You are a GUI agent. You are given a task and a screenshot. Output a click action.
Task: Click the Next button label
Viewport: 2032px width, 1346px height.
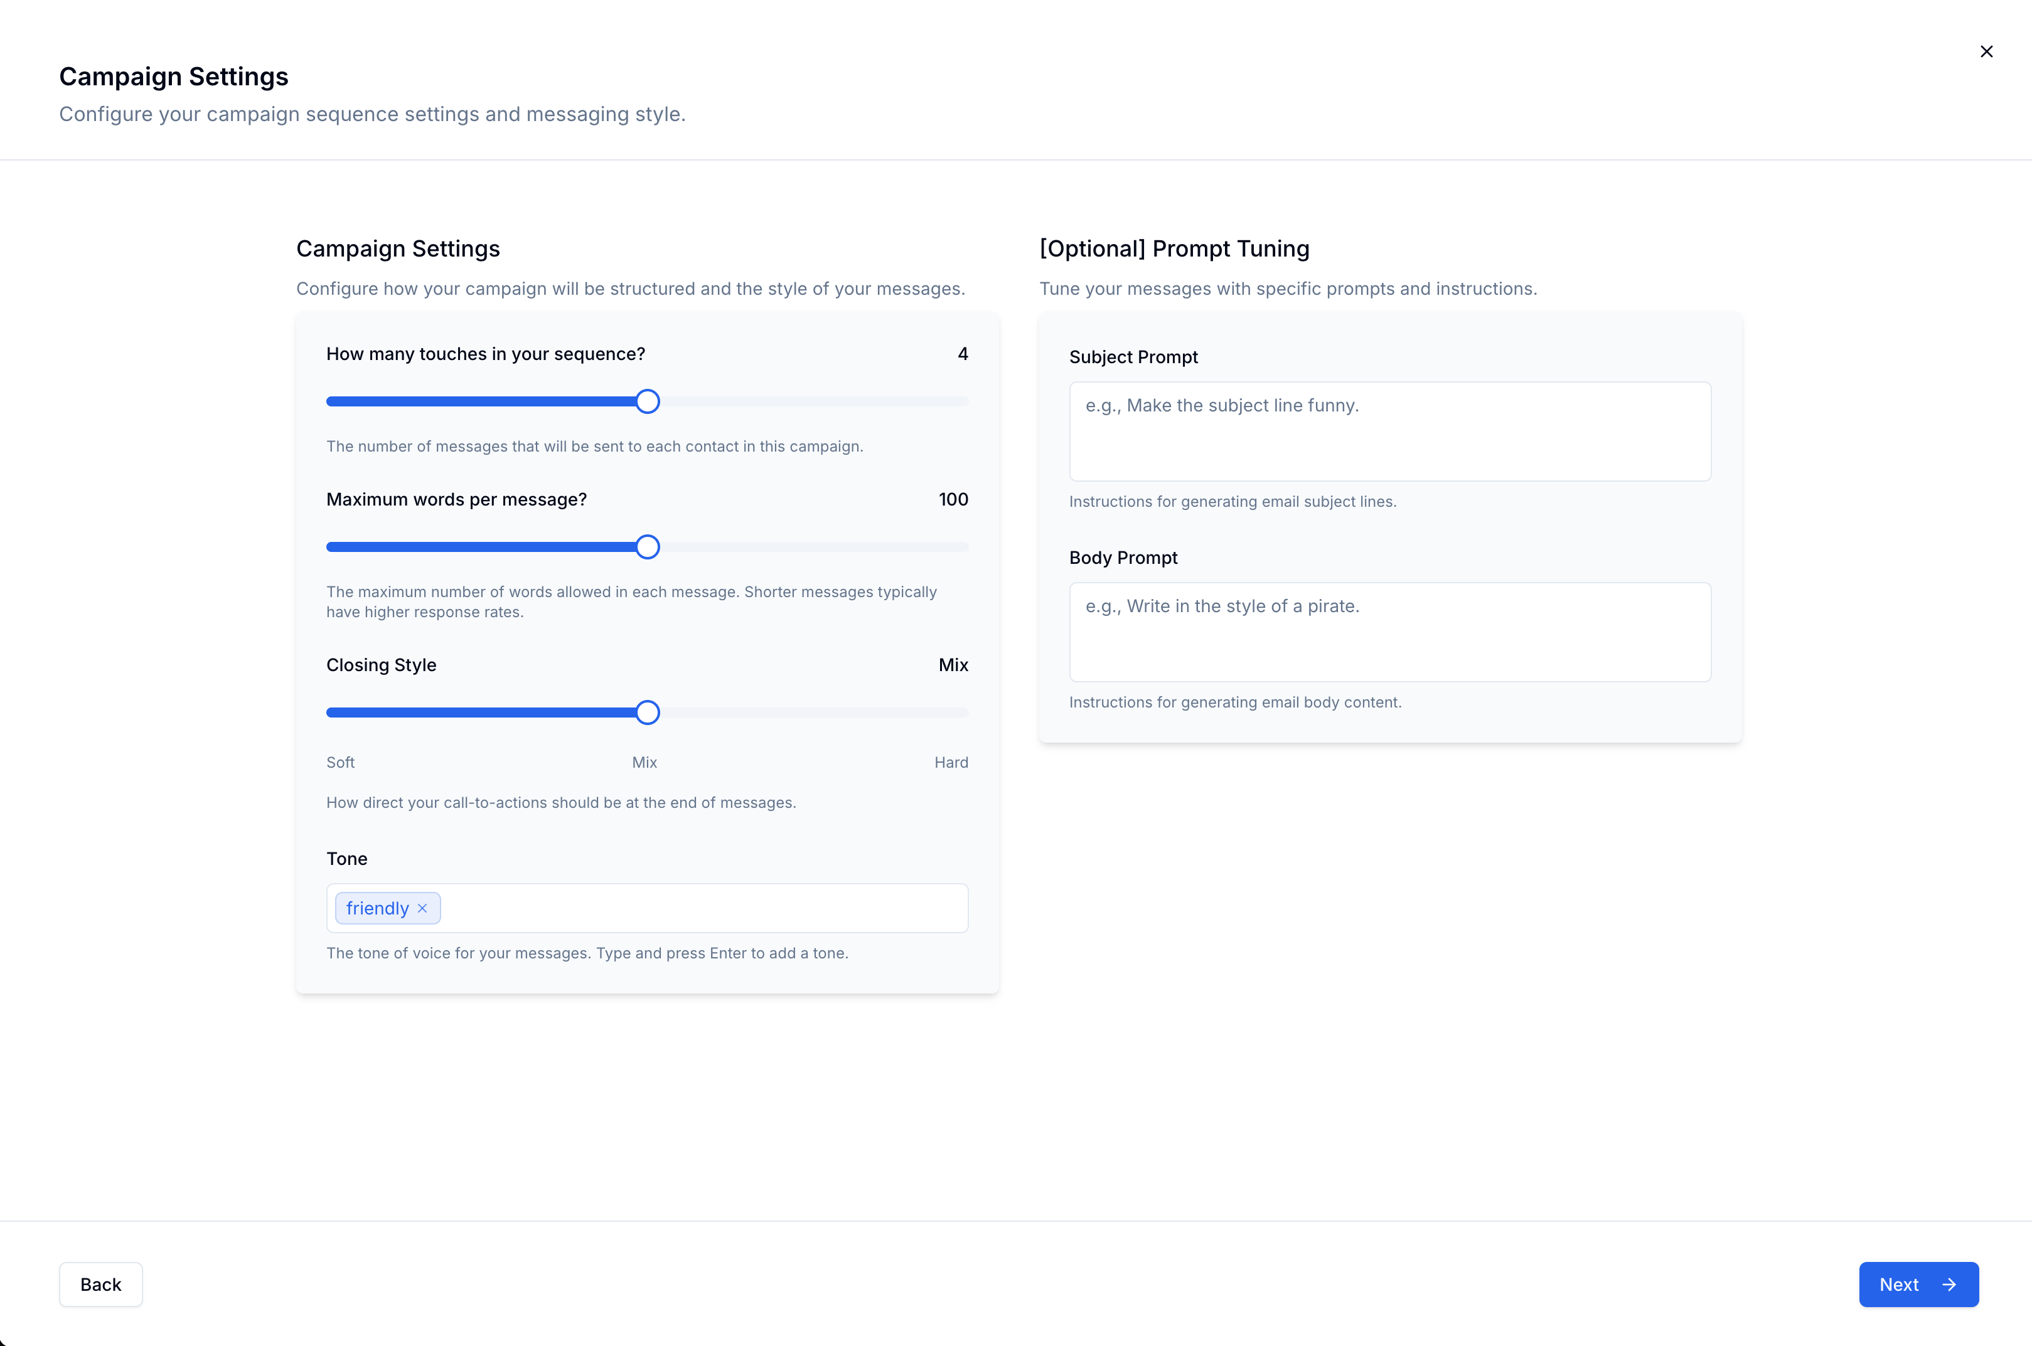point(1898,1284)
